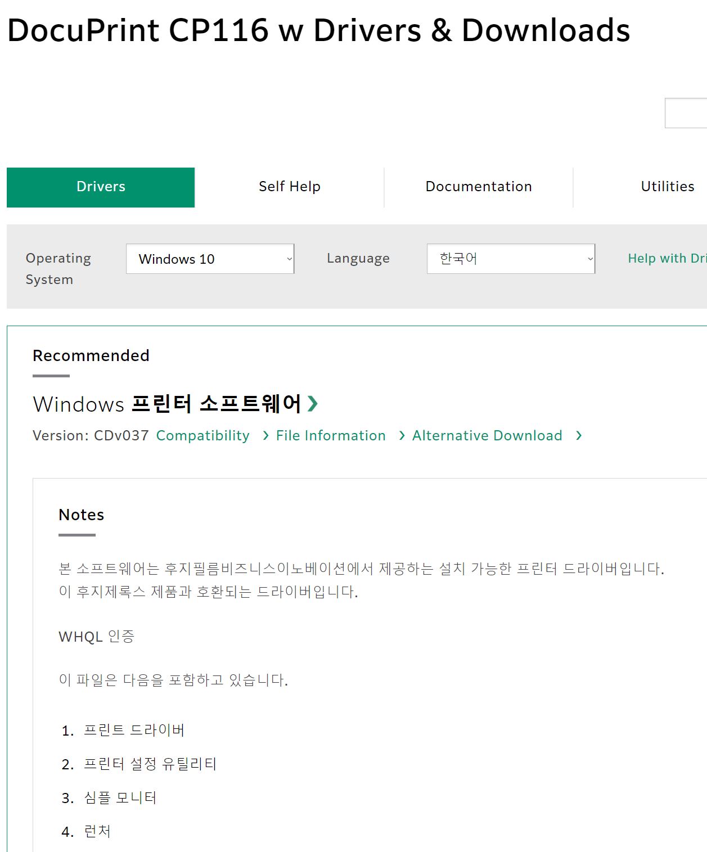707x852 pixels.
Task: Select the Version: CDv037 text
Action: coord(91,435)
